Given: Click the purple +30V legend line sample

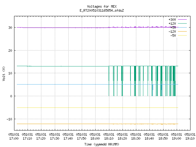Looking at the screenshot, I should click(x=182, y=20).
